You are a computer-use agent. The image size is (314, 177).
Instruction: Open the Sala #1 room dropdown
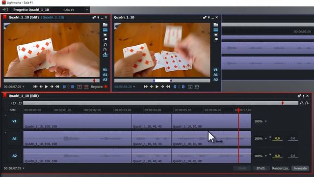coord(87,10)
